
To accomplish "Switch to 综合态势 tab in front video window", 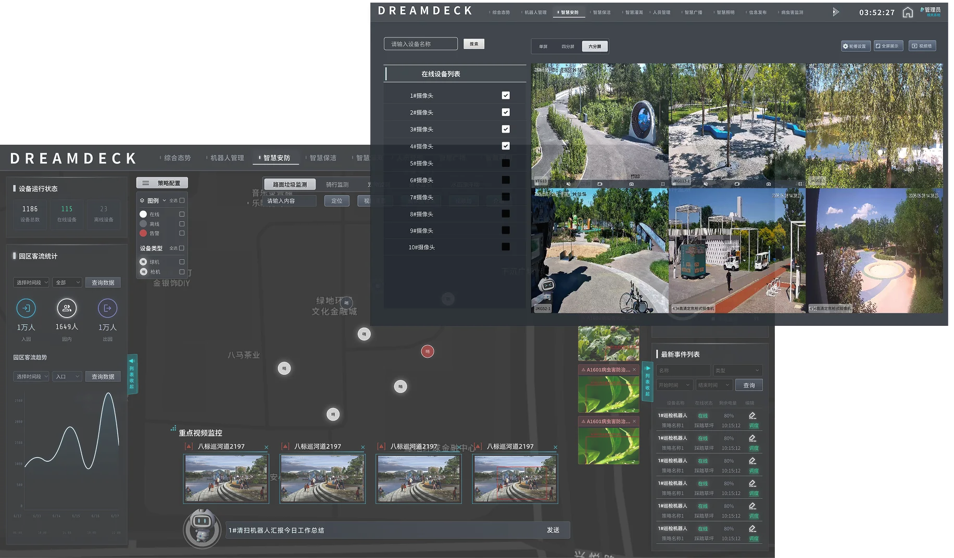I will point(500,12).
